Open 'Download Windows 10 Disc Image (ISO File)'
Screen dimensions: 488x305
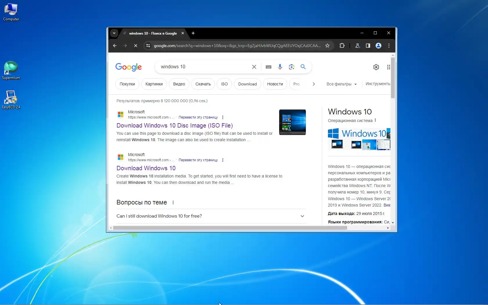tap(175, 125)
